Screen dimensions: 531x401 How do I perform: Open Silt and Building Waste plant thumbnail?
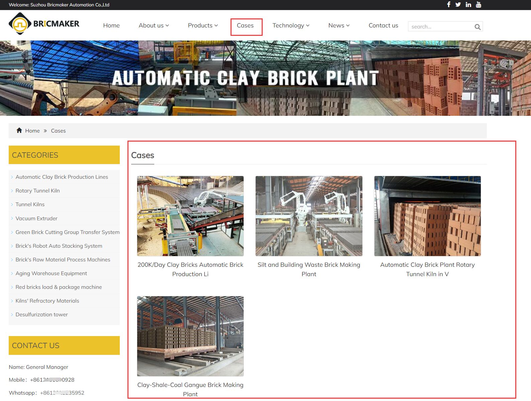click(309, 216)
